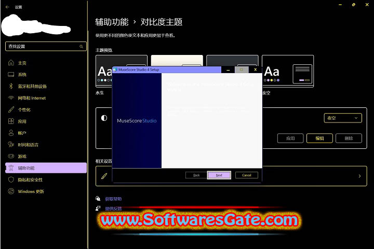The image size is (374, 249).
Task: Click the feedback icon beside 提供反馈
Action: (x=98, y=208)
